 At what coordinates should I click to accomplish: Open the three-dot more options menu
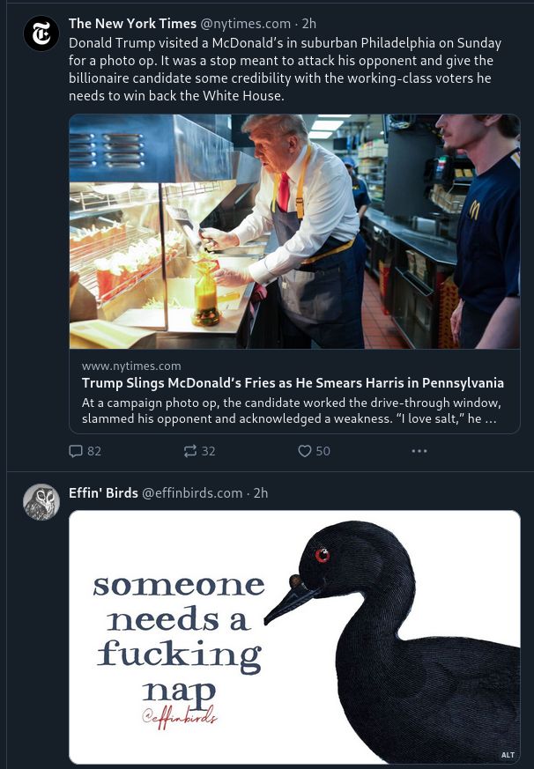coord(419,451)
